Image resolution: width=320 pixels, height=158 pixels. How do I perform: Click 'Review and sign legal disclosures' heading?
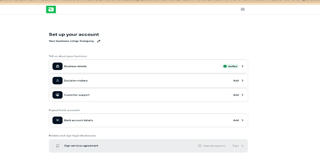tap(72, 135)
